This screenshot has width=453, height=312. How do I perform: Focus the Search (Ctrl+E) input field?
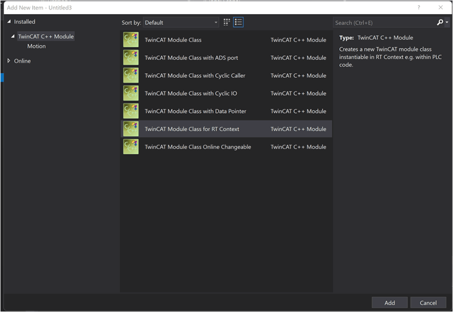coord(383,23)
